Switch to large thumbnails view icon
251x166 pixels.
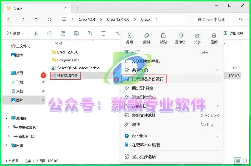(x=245, y=161)
